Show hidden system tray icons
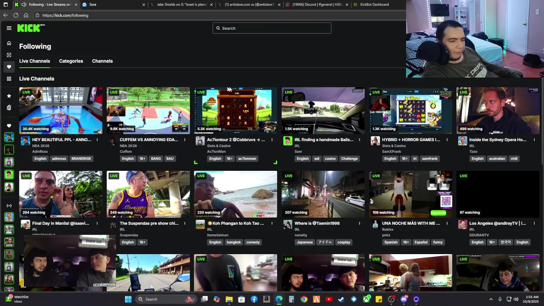Viewport: 544px width, 306px height. 491,299
